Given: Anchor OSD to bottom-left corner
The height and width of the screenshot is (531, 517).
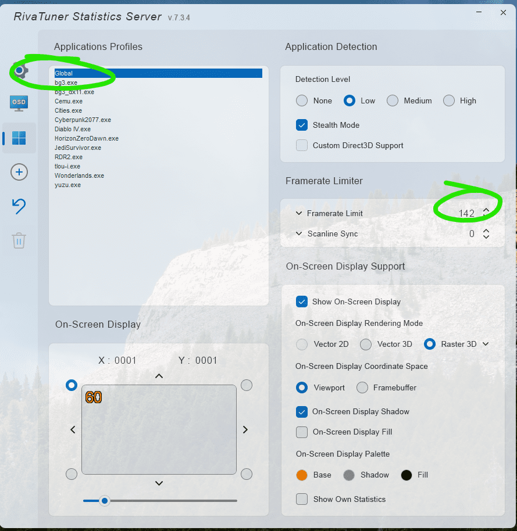Looking at the screenshot, I should 72,474.
